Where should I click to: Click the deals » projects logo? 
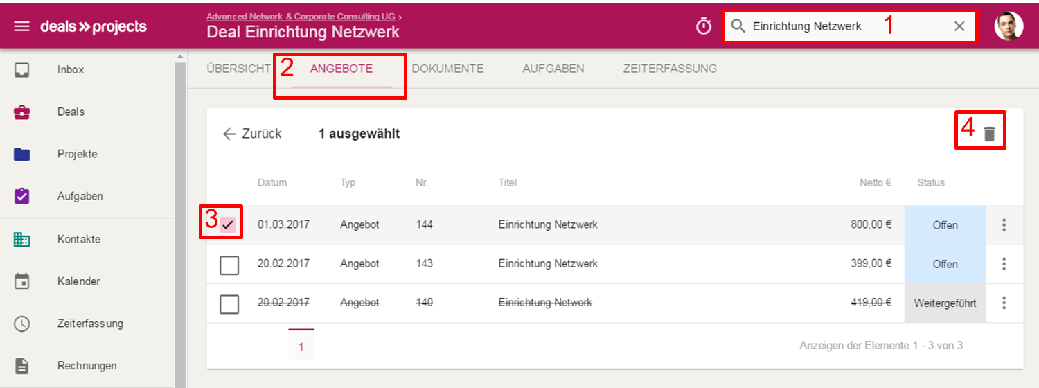pyautogui.click(x=94, y=26)
